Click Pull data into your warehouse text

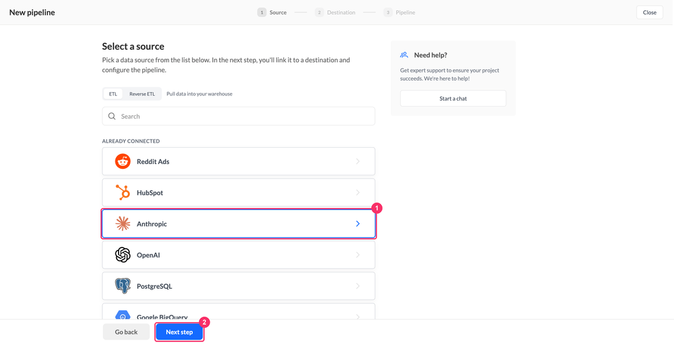pyautogui.click(x=200, y=93)
